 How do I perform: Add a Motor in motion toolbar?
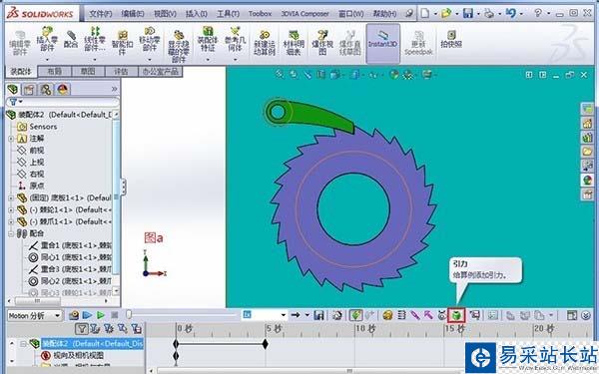[x=387, y=315]
